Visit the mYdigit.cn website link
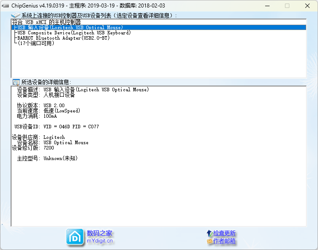Screen dimensions: 318x250 tap(100, 241)
